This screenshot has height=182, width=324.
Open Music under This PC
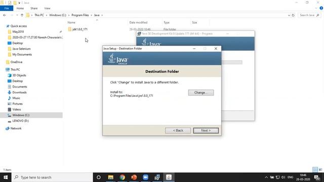tap(16, 98)
